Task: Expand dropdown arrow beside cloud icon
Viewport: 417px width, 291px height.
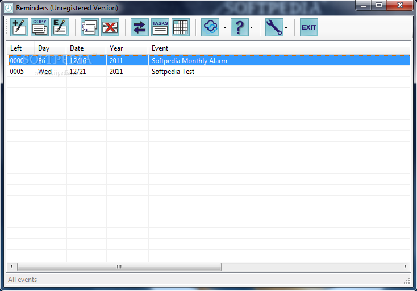Action: pyautogui.click(x=225, y=27)
